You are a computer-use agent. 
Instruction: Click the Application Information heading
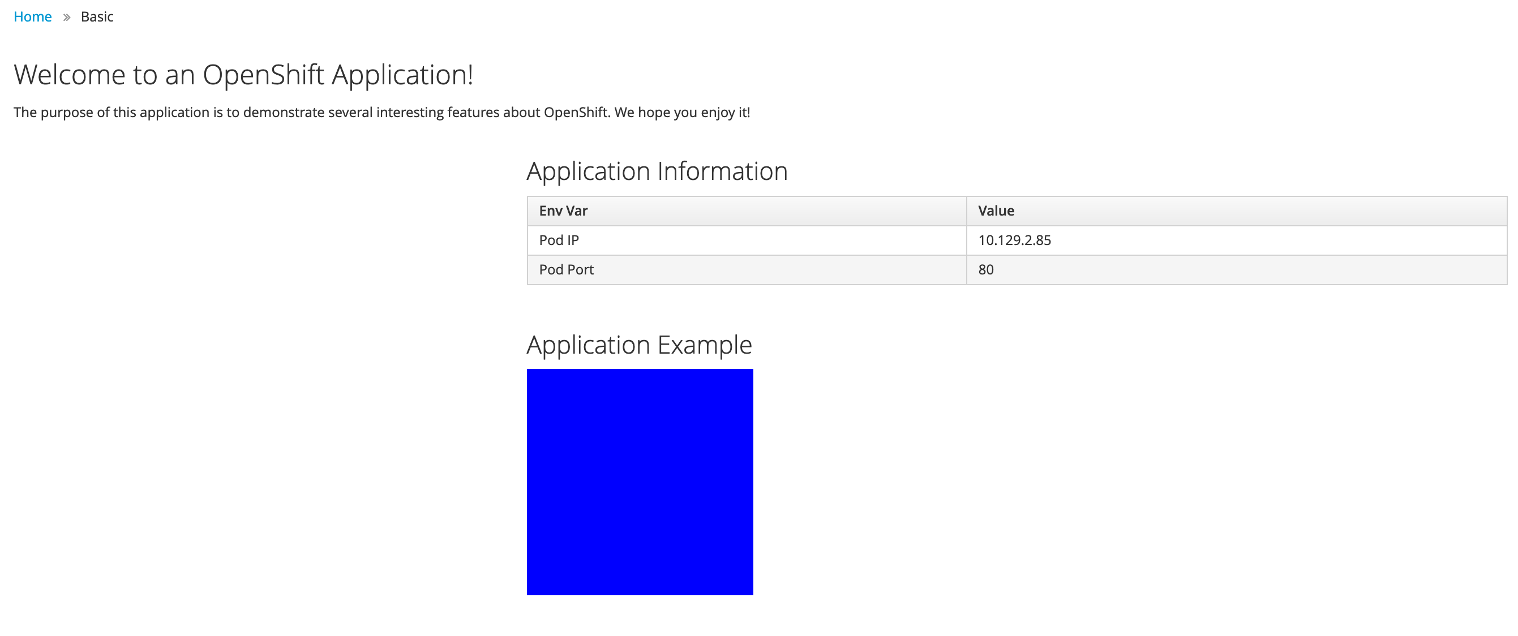(x=657, y=171)
